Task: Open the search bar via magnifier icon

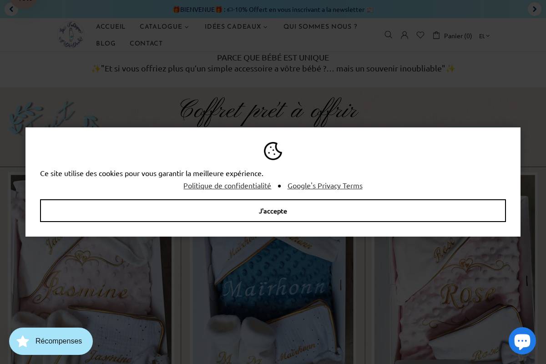Action: [x=388, y=35]
